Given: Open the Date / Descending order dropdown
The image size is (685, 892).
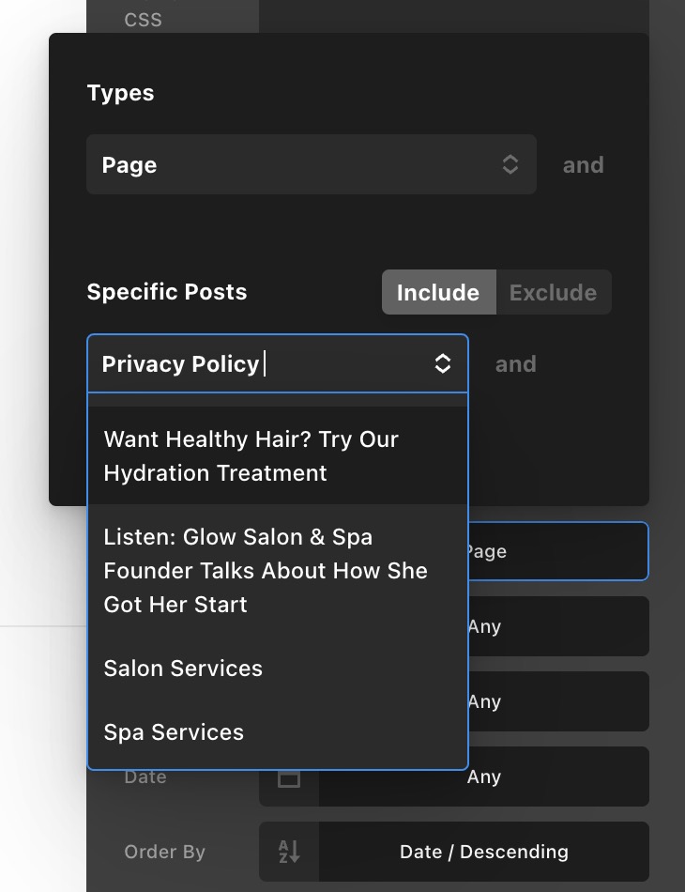Looking at the screenshot, I should [483, 852].
